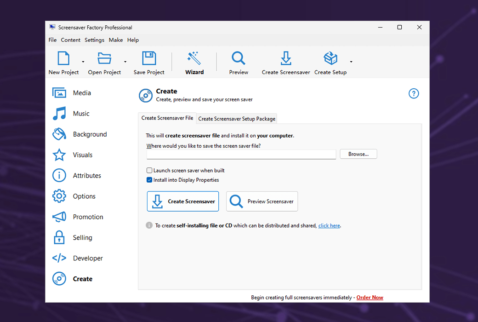
Task: Select the Selling label in sidebar
Action: point(82,237)
